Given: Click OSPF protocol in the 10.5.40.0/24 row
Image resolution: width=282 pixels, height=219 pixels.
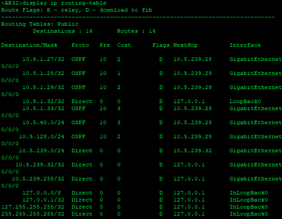Looking at the screenshot, I should [x=78, y=122].
